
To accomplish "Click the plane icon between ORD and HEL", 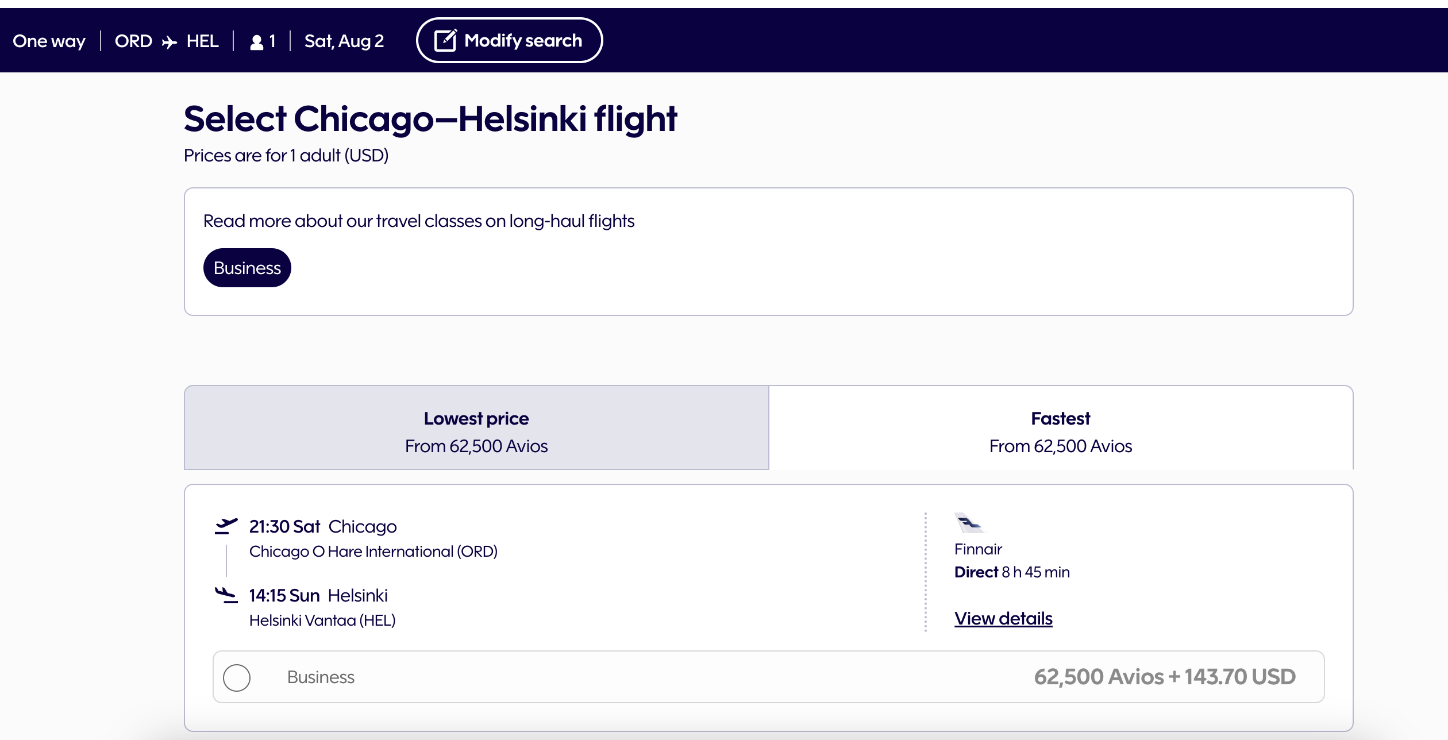I will pos(168,41).
